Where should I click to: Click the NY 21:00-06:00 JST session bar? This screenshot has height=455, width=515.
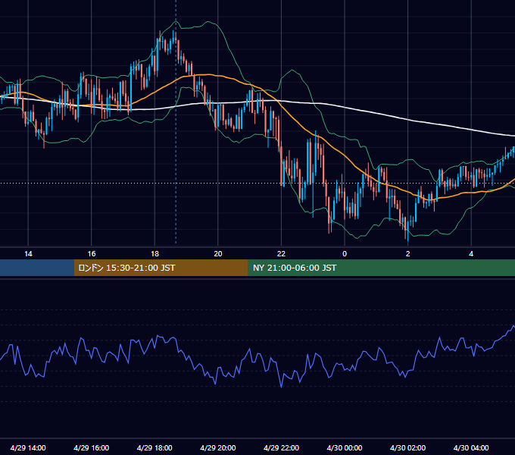tap(381, 268)
